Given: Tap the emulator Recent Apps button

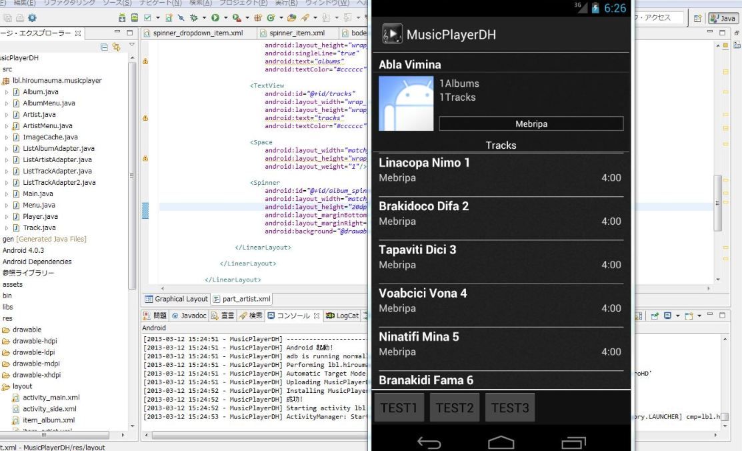Looking at the screenshot, I should pyautogui.click(x=573, y=442).
